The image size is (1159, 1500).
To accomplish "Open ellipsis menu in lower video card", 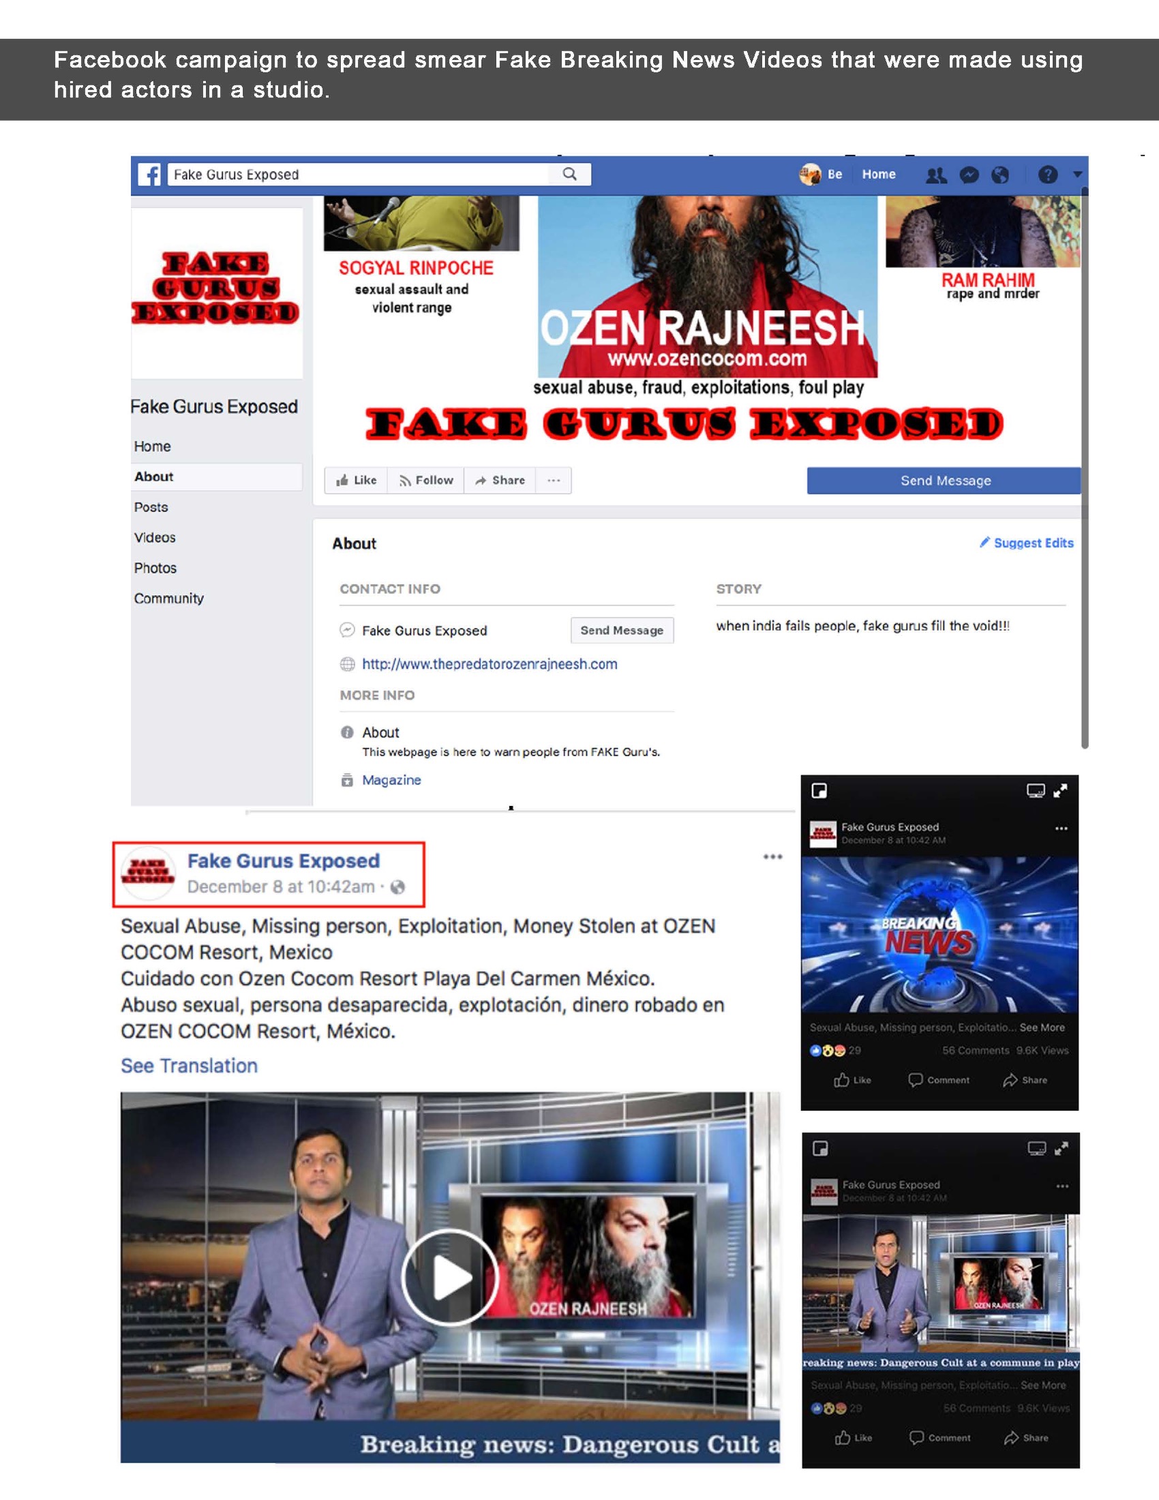I will (1063, 1186).
